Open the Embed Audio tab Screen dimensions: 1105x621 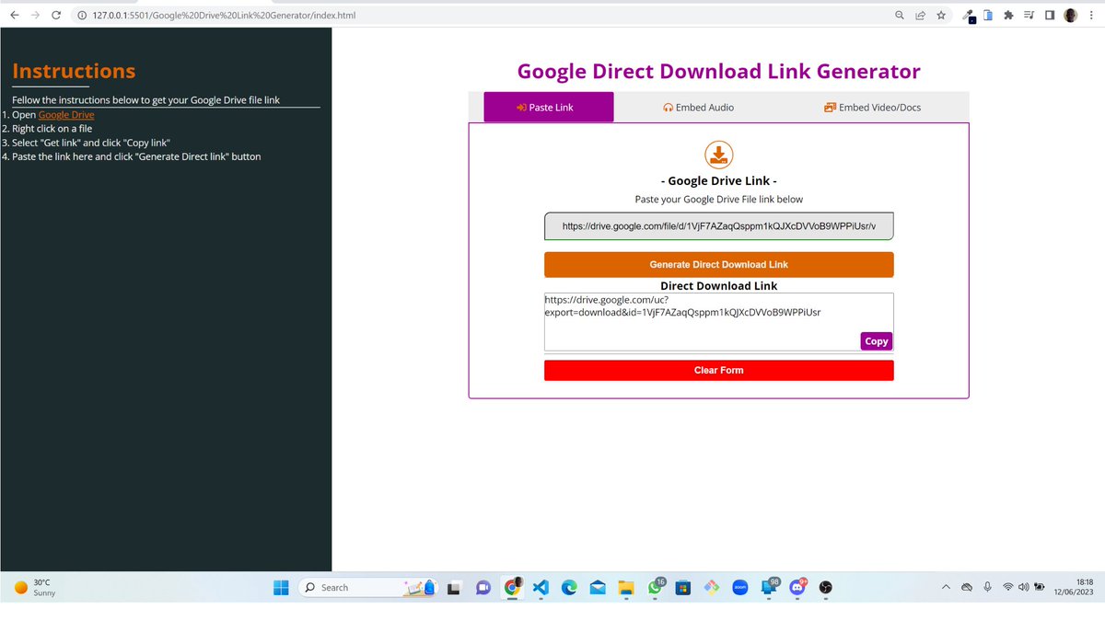click(x=699, y=108)
